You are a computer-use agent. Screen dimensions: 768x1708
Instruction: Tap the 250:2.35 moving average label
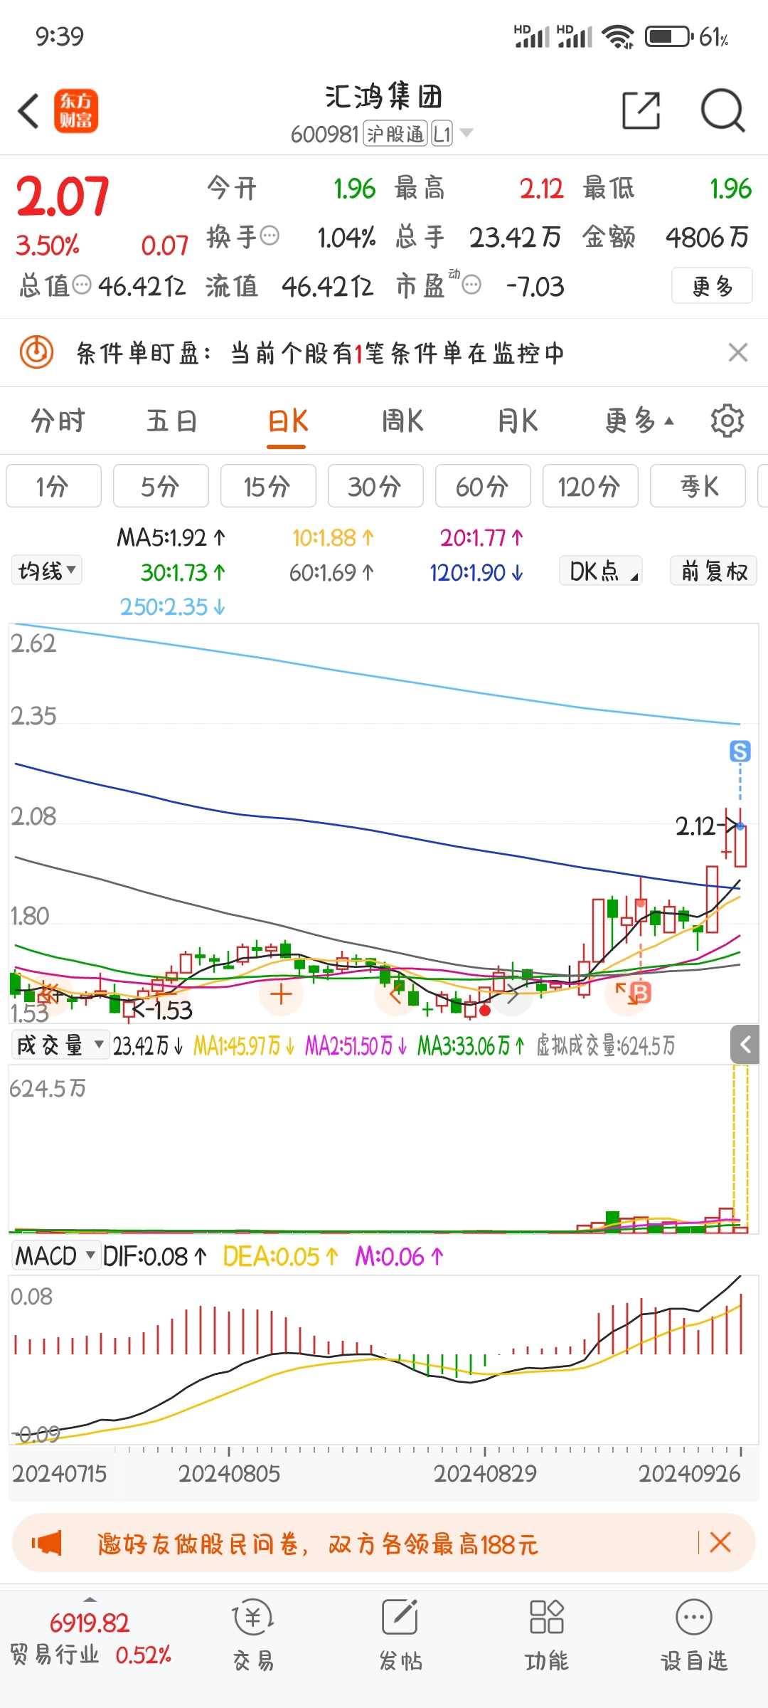[172, 606]
